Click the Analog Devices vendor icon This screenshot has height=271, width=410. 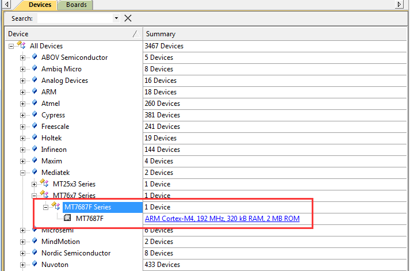click(35, 80)
